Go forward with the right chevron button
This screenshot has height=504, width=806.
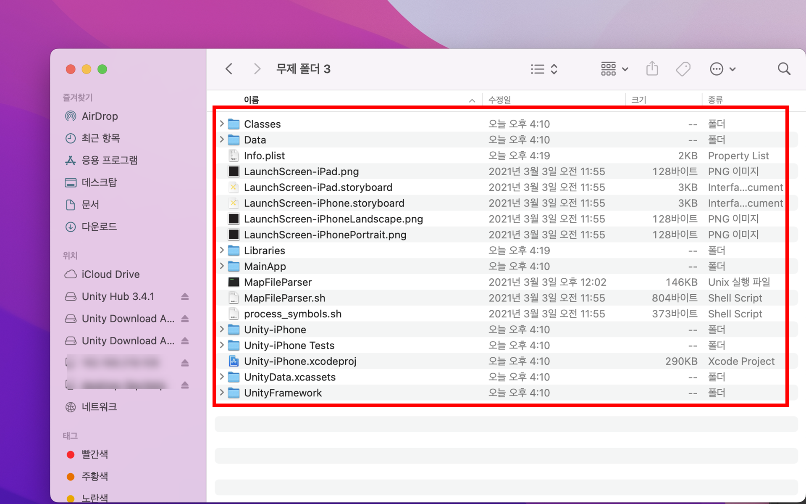coord(257,69)
